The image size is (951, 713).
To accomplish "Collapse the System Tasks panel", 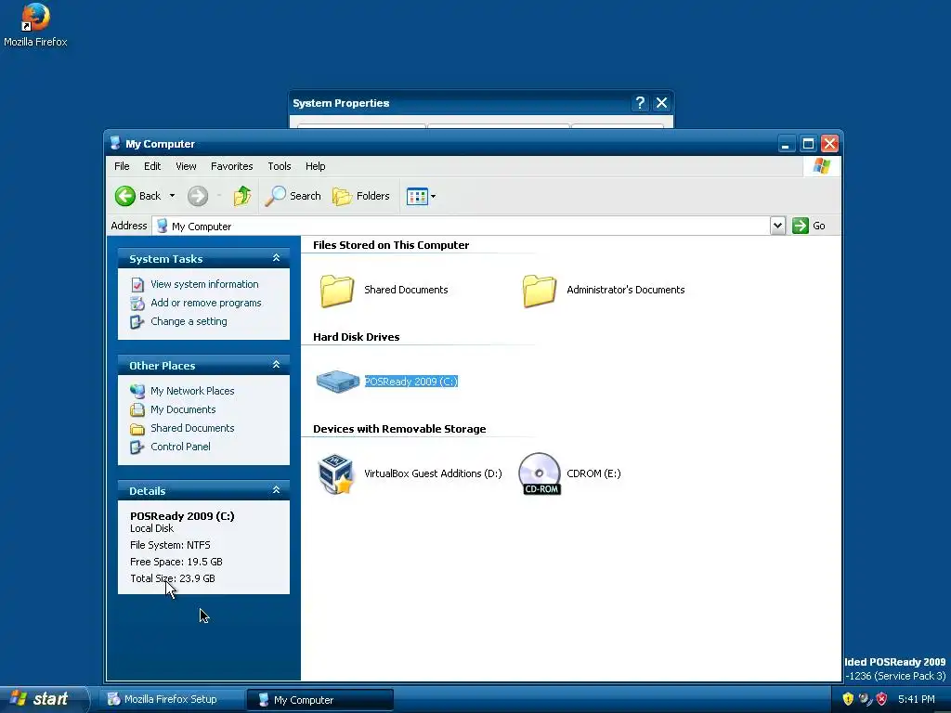I will [x=276, y=258].
